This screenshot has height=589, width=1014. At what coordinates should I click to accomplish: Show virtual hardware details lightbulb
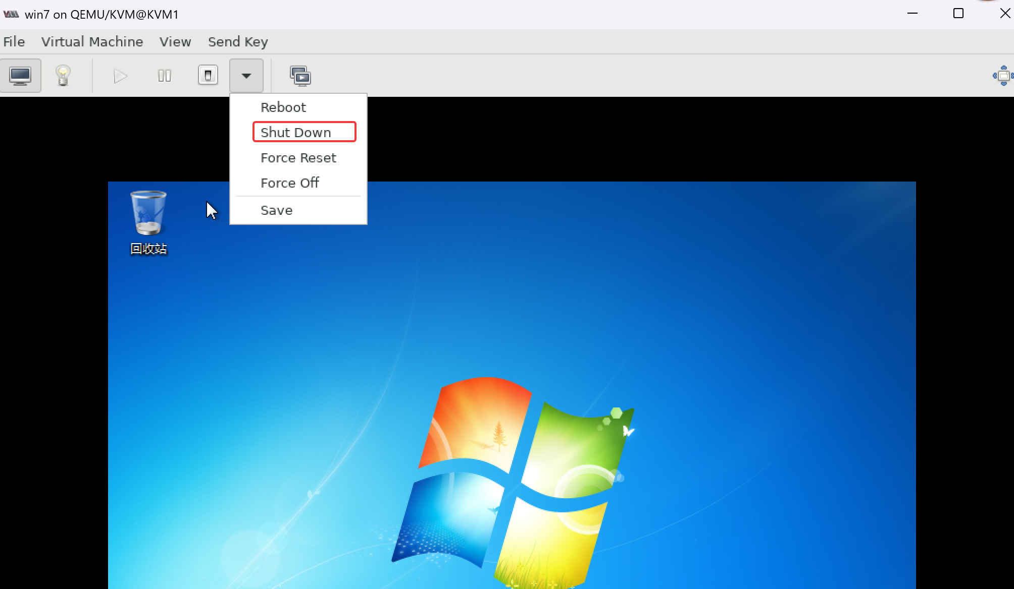(x=63, y=76)
